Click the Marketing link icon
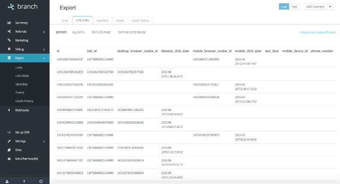Image resolution: width=340 pixels, height=184 pixels. pyautogui.click(x=9, y=40)
